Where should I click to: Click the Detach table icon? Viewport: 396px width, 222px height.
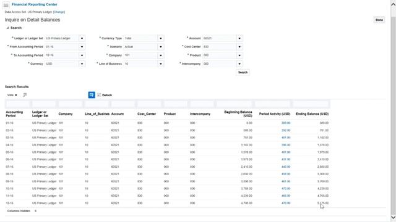[x=99, y=95]
